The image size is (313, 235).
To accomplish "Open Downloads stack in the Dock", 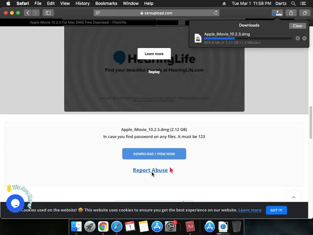I will (223, 227).
